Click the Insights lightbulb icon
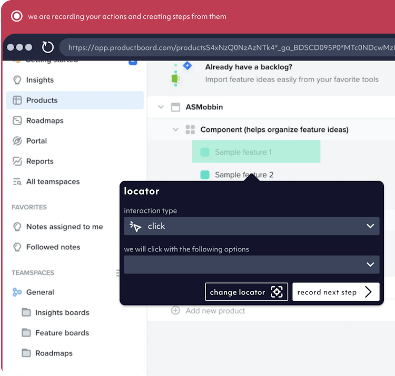The image size is (395, 376). [x=17, y=80]
